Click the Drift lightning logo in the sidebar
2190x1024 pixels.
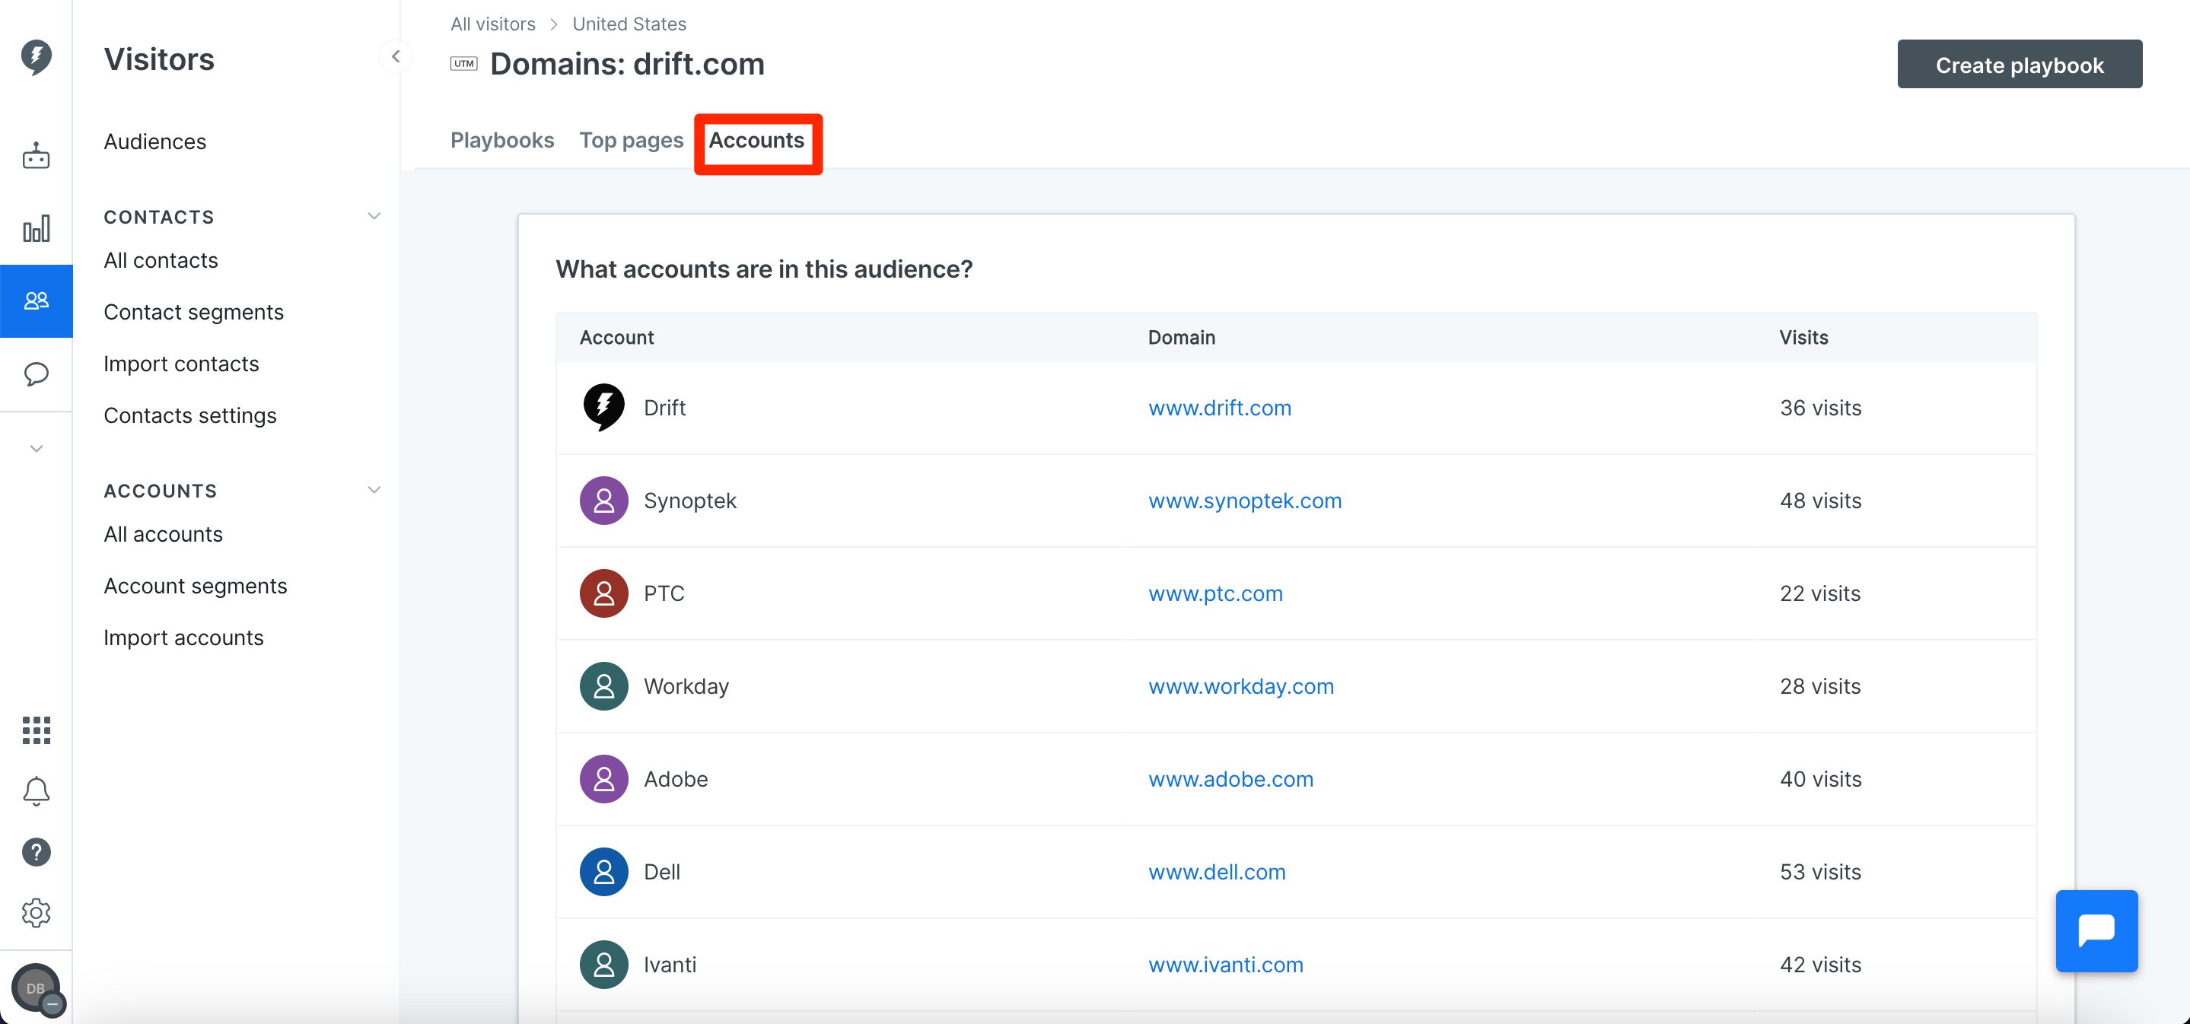click(36, 57)
